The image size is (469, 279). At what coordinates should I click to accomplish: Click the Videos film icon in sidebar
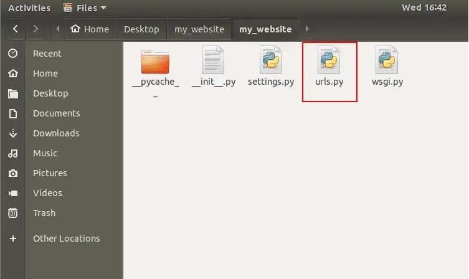click(13, 193)
